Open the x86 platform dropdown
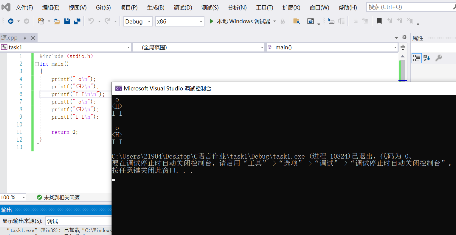Screen dimensions: 456x235 (x=180, y=21)
